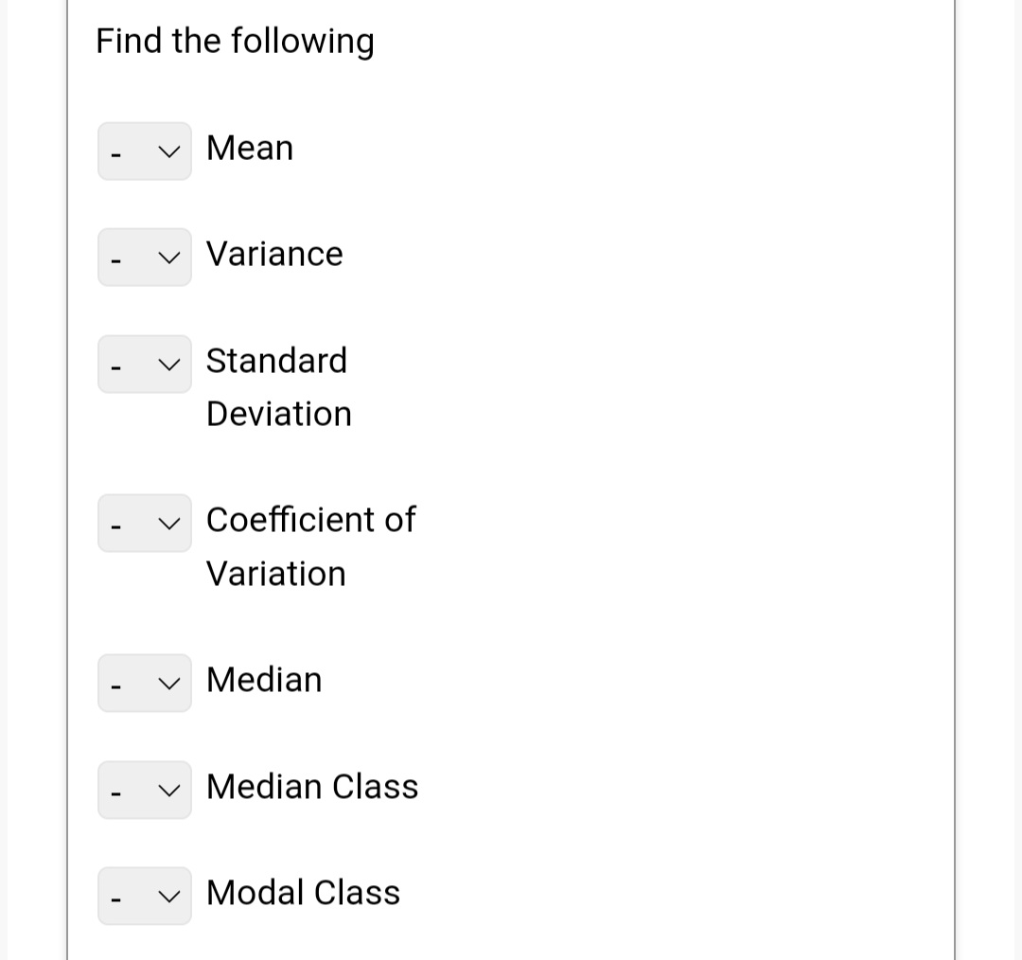Open the Variance dropdown
This screenshot has height=960, width=1022.
[x=145, y=257]
